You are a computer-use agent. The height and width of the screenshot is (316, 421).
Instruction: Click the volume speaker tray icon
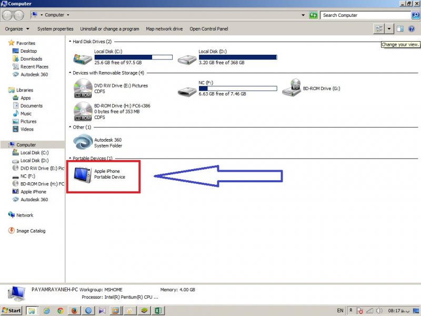[379, 311]
